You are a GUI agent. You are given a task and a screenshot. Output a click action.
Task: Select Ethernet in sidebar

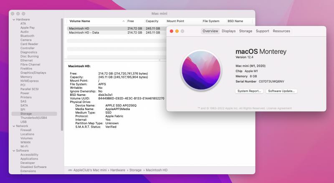click(x=26, y=60)
